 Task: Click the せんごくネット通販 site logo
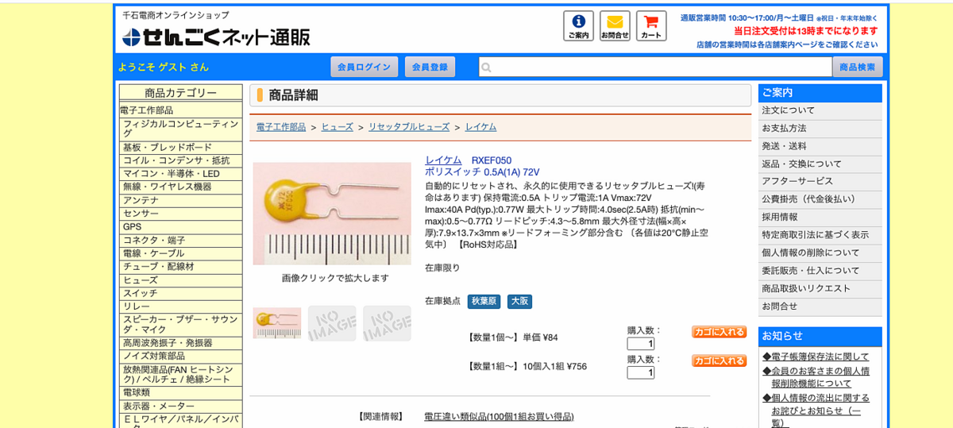pos(216,37)
